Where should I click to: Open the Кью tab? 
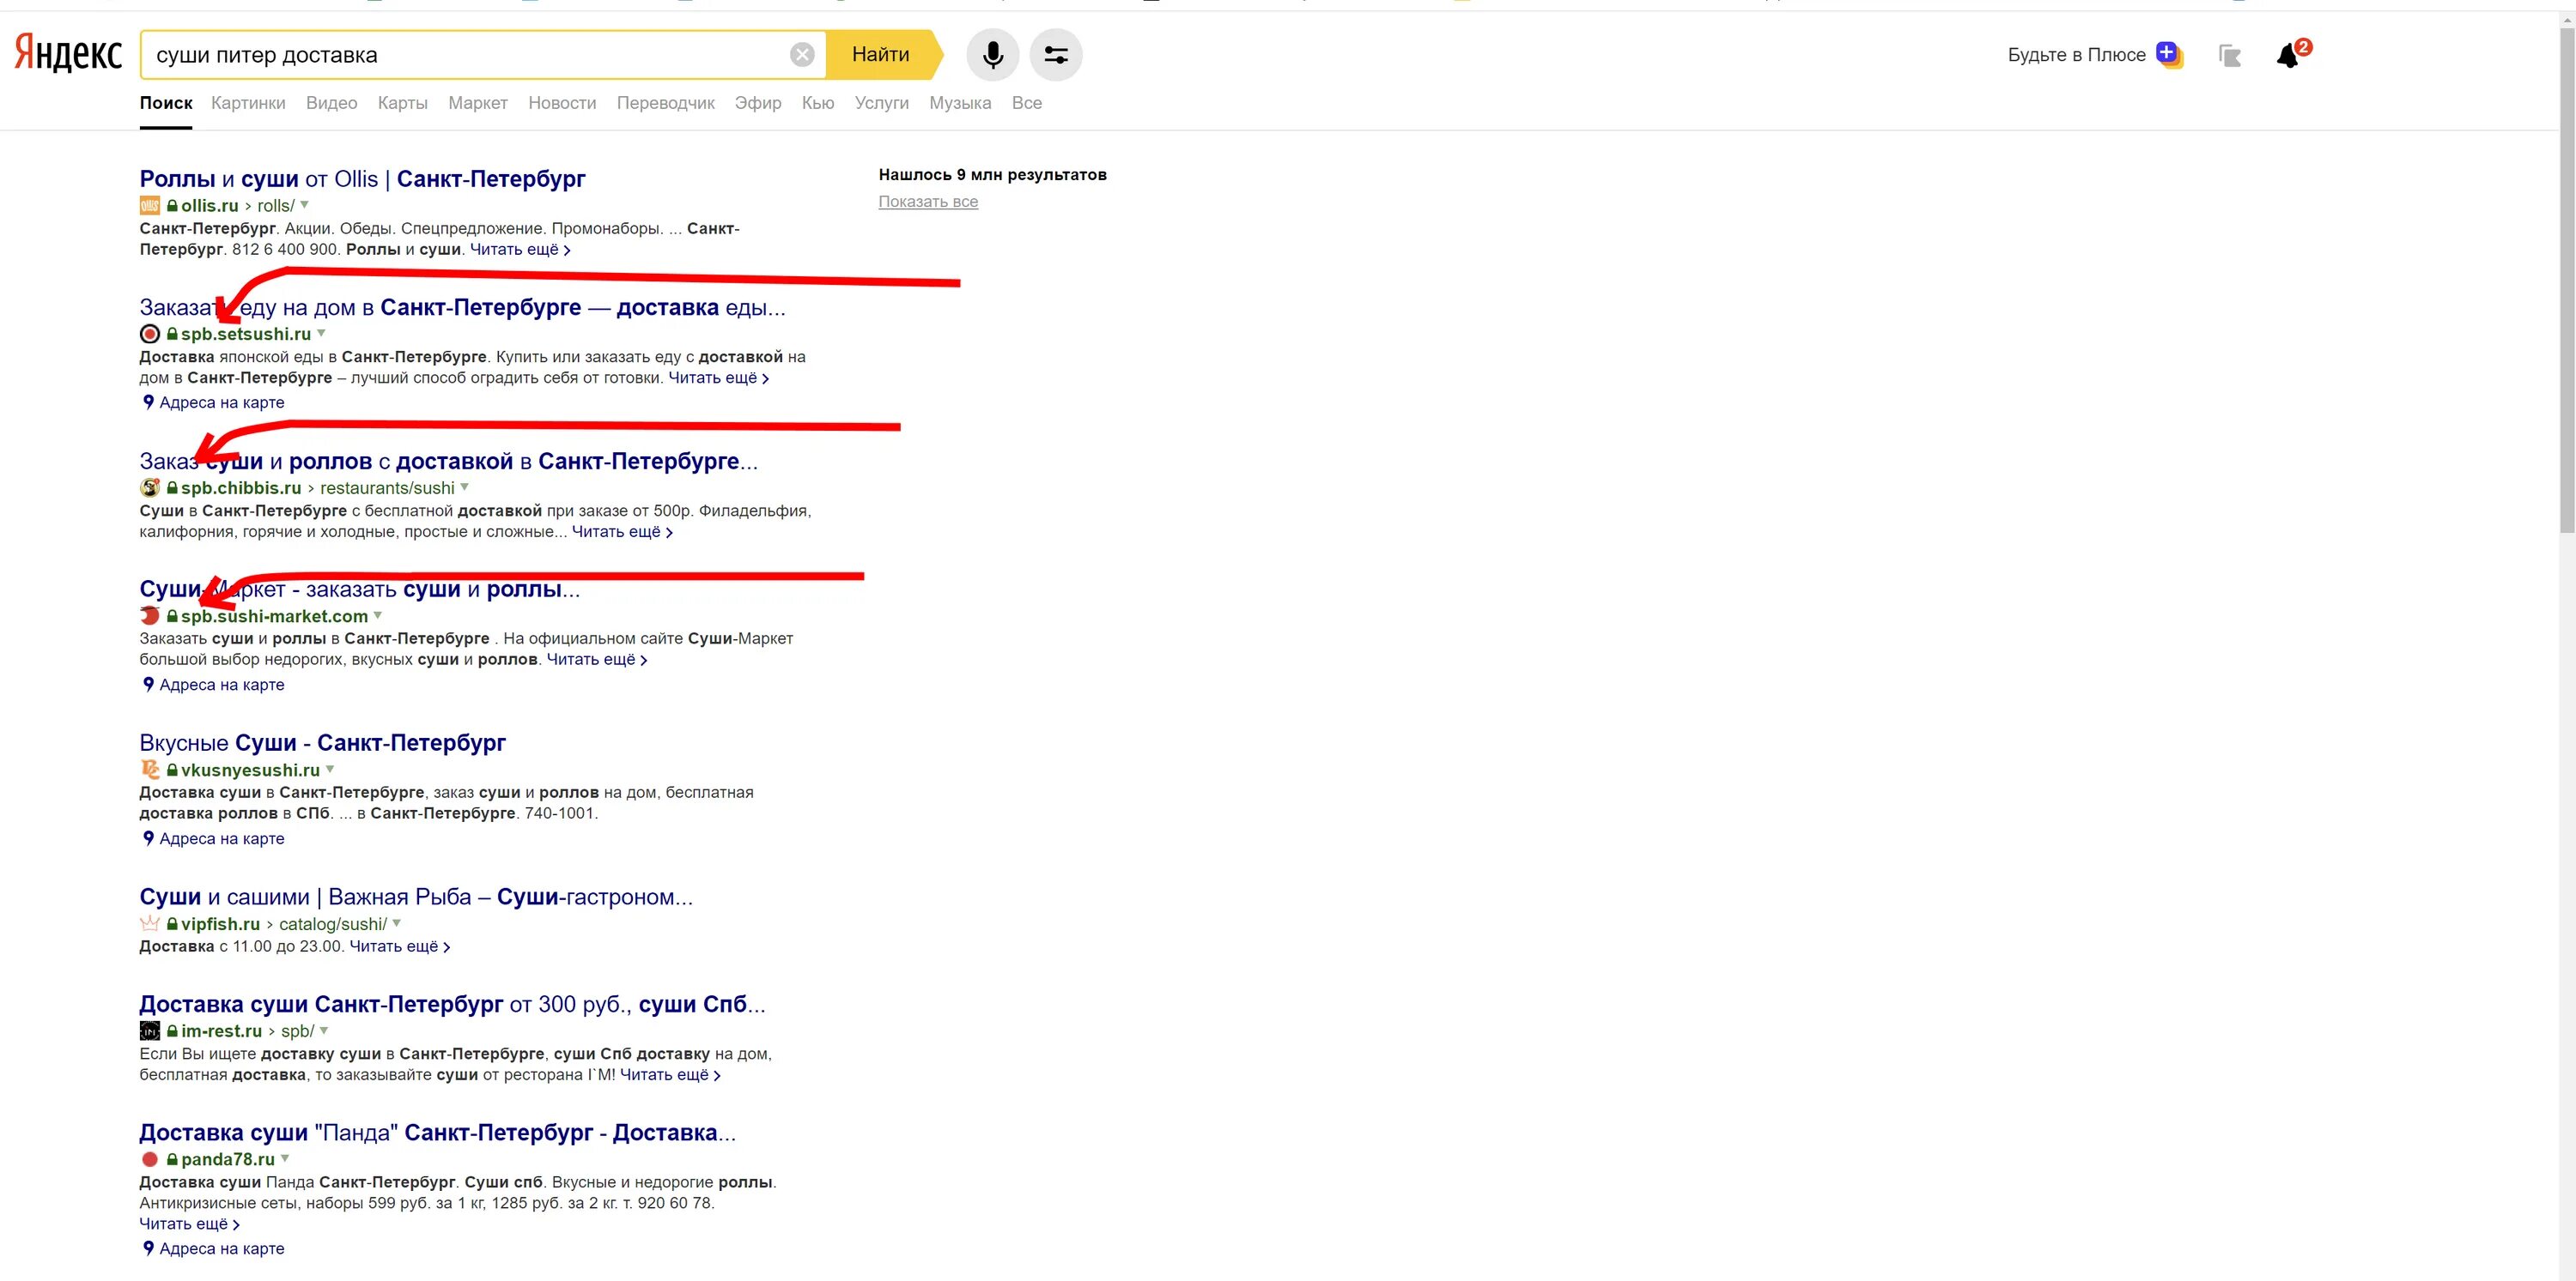tap(818, 103)
